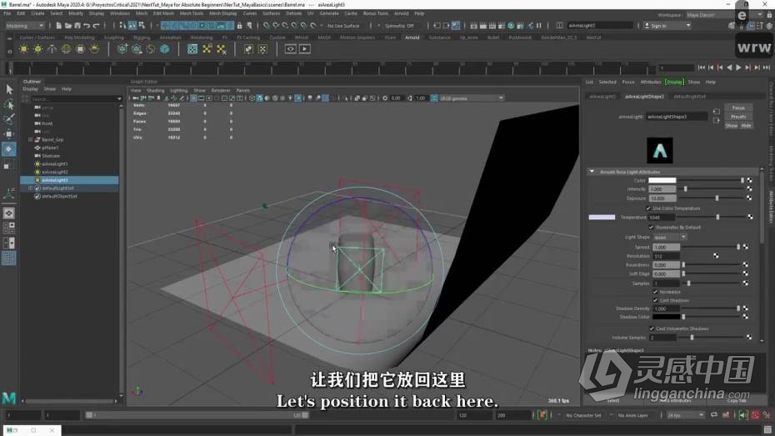Screen dimensions: 775x436
Task: Click the Outliner search field
Action: click(73, 99)
